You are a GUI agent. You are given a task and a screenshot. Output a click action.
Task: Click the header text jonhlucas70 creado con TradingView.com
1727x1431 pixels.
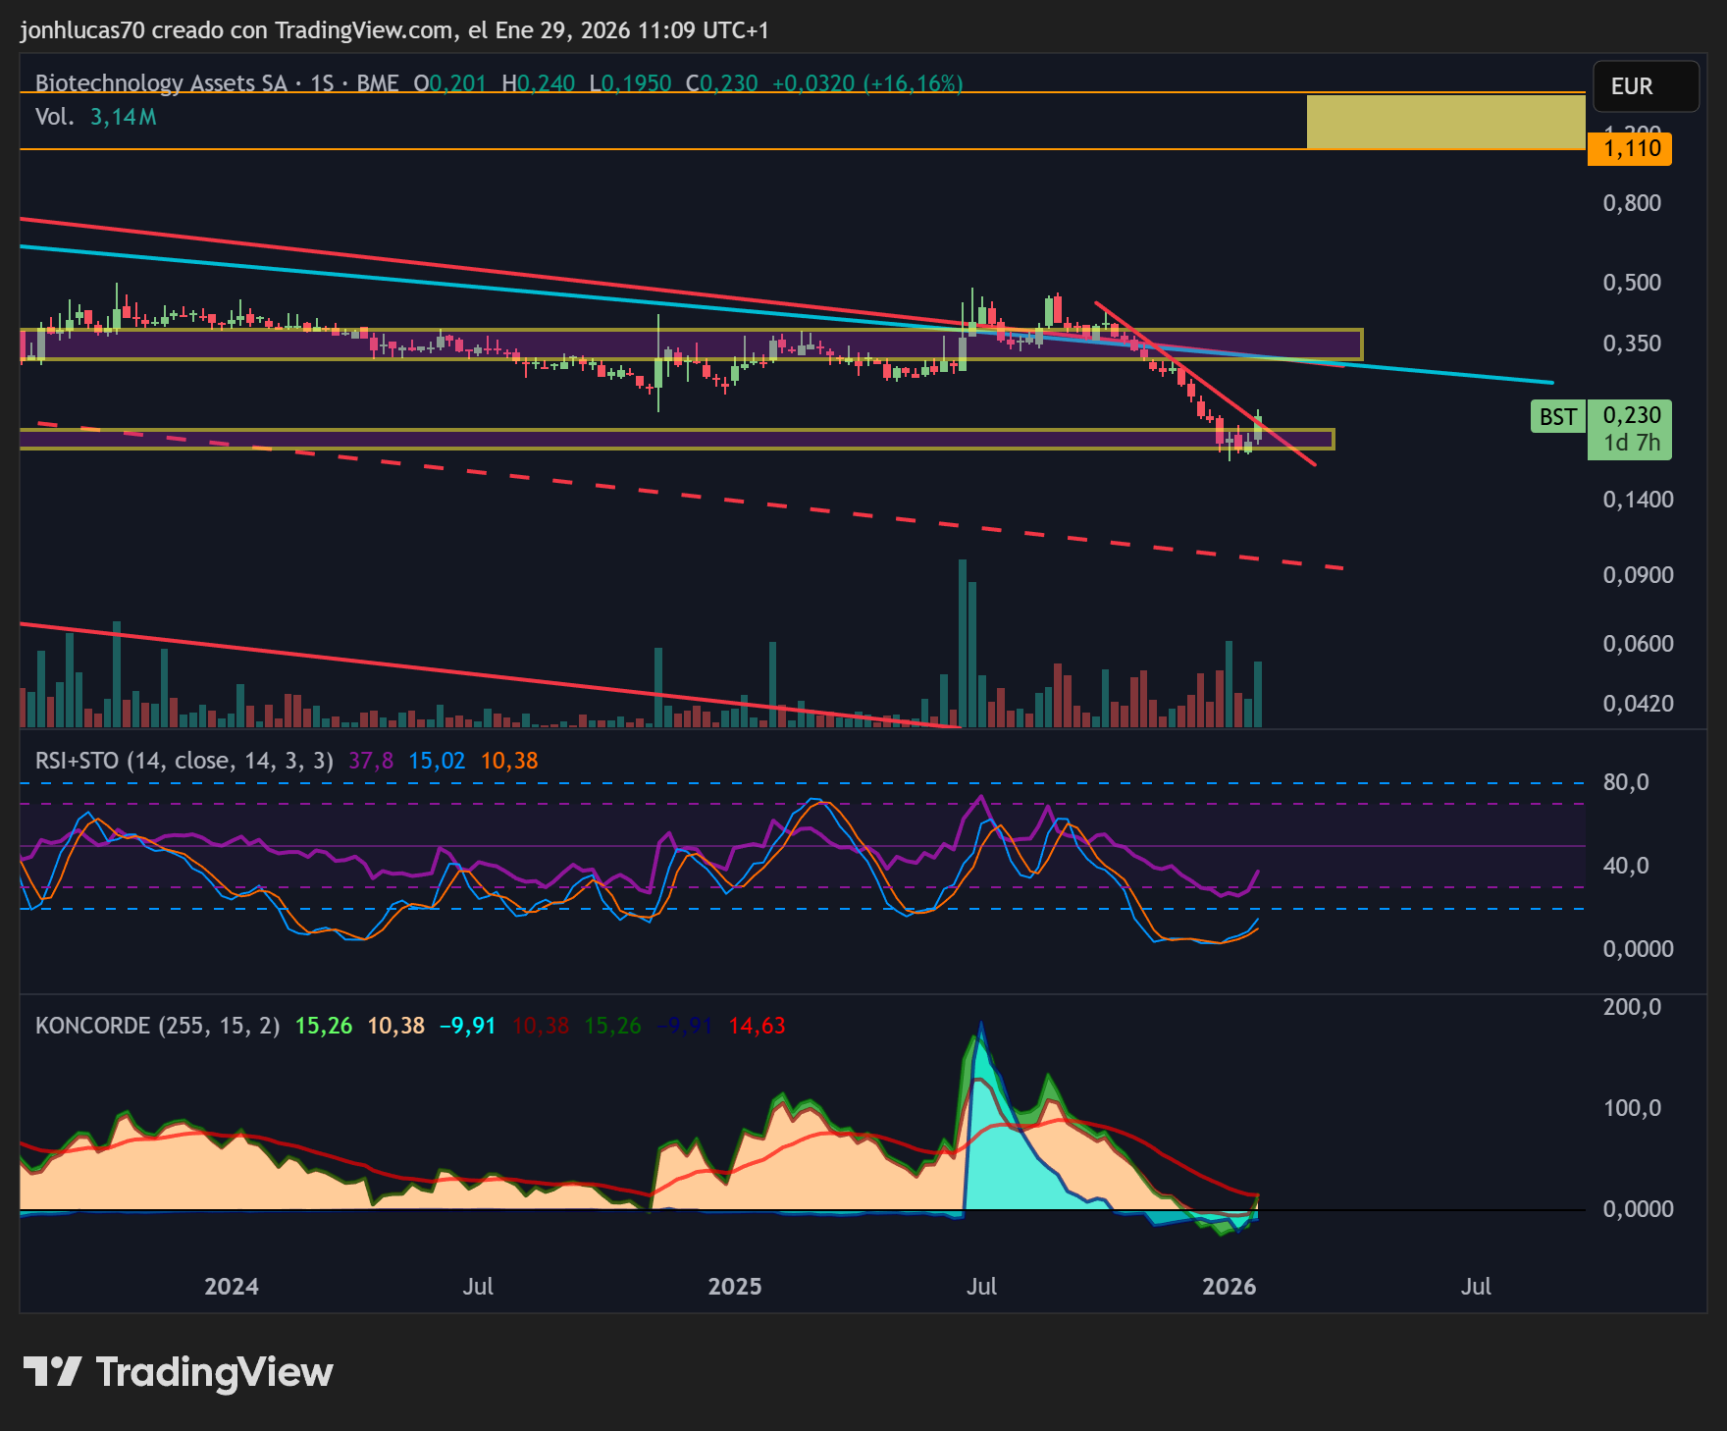[236, 30]
